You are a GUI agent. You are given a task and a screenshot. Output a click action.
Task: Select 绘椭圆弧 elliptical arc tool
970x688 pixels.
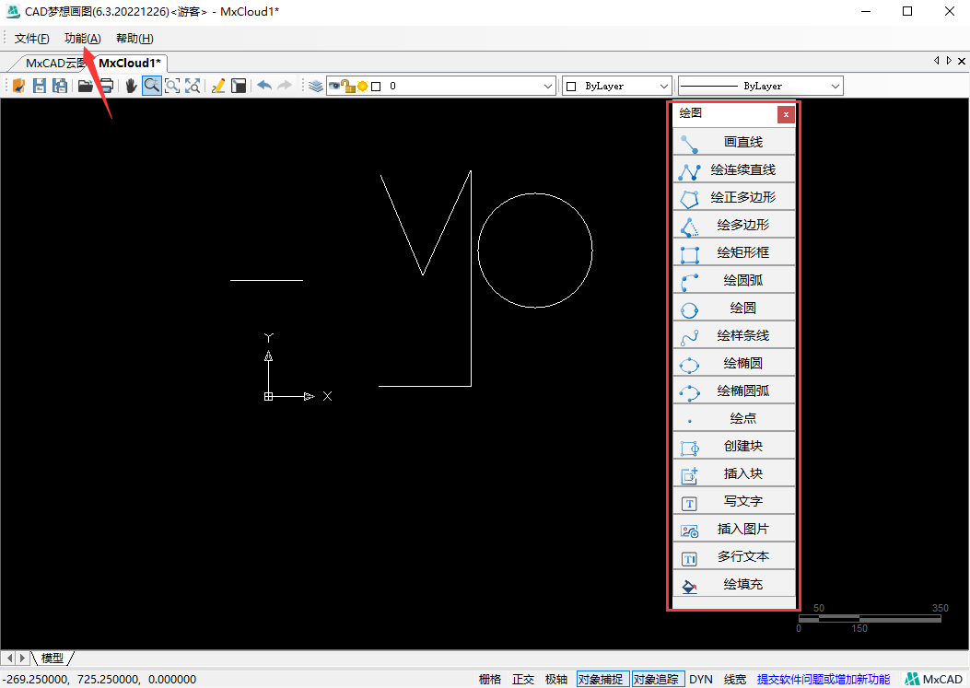[x=733, y=391]
